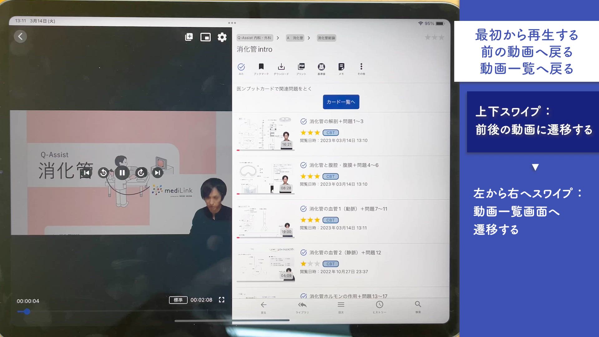Screen dimensions: 599x337
Task: Open playback speed 標準 selector
Action: coord(178,300)
